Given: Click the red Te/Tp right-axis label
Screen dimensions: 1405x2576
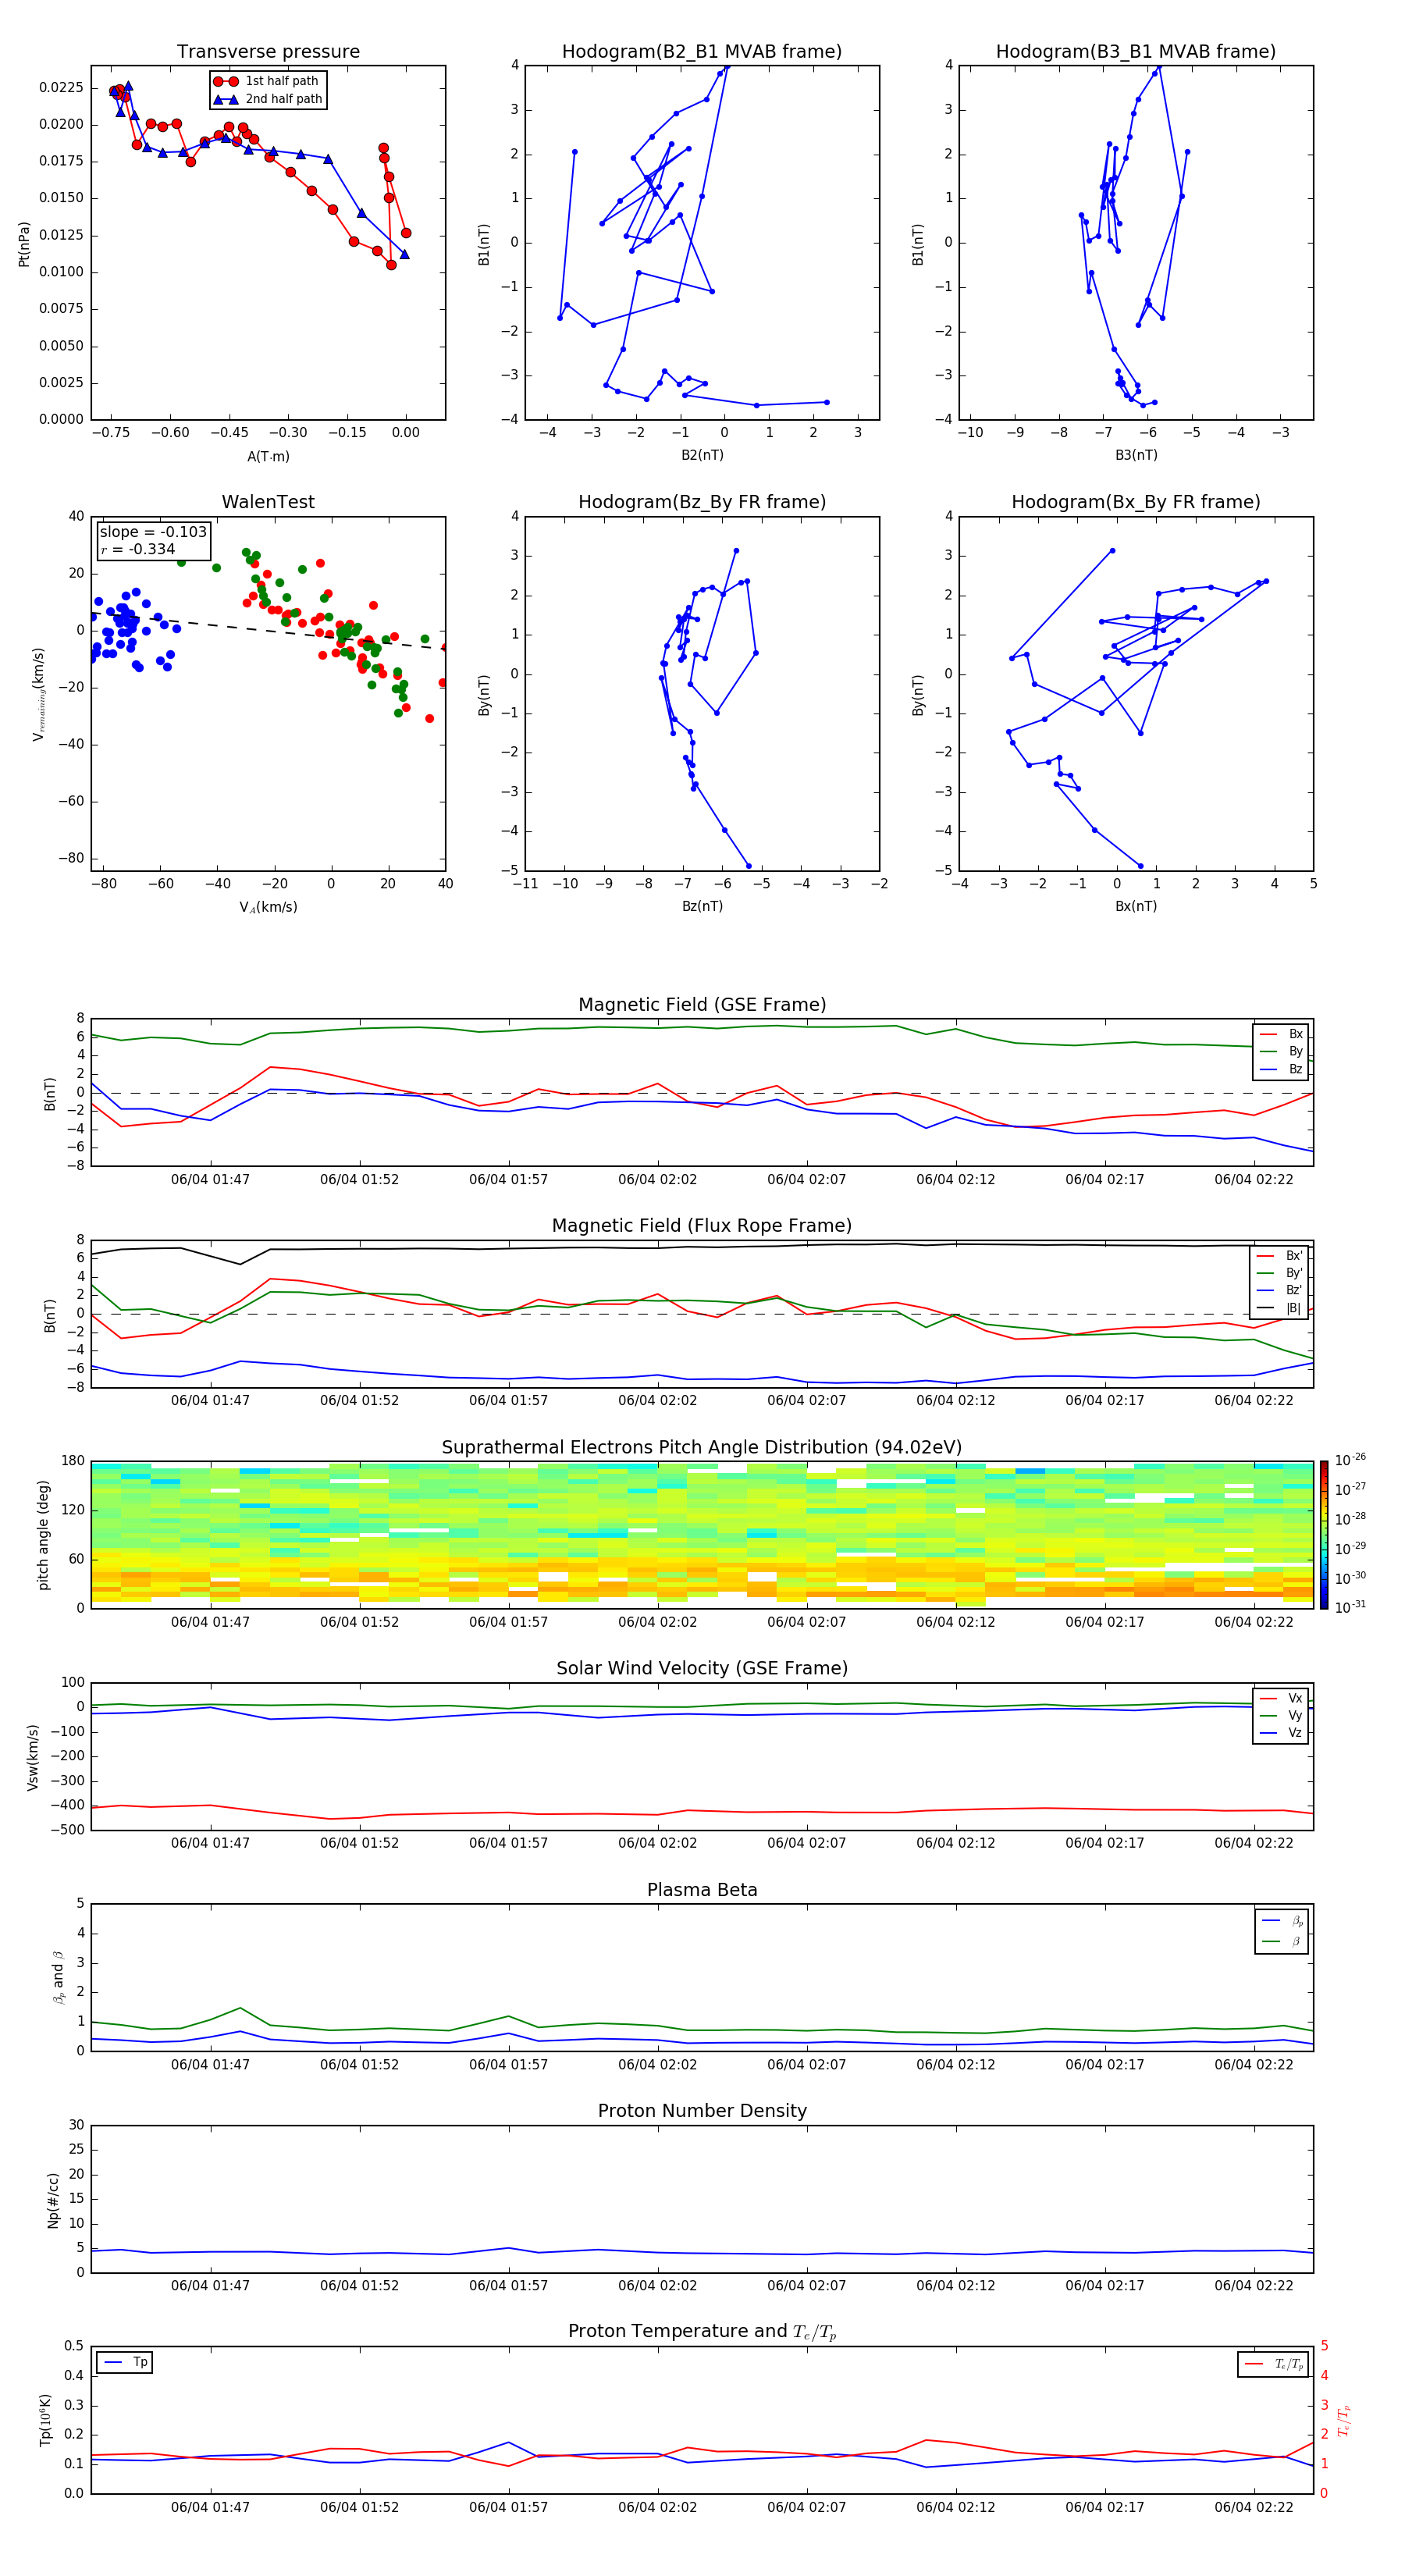Looking at the screenshot, I should pyautogui.click(x=1343, y=2420).
